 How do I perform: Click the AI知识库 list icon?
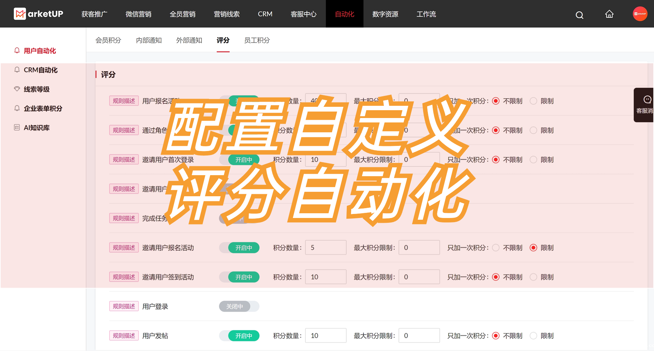17,128
